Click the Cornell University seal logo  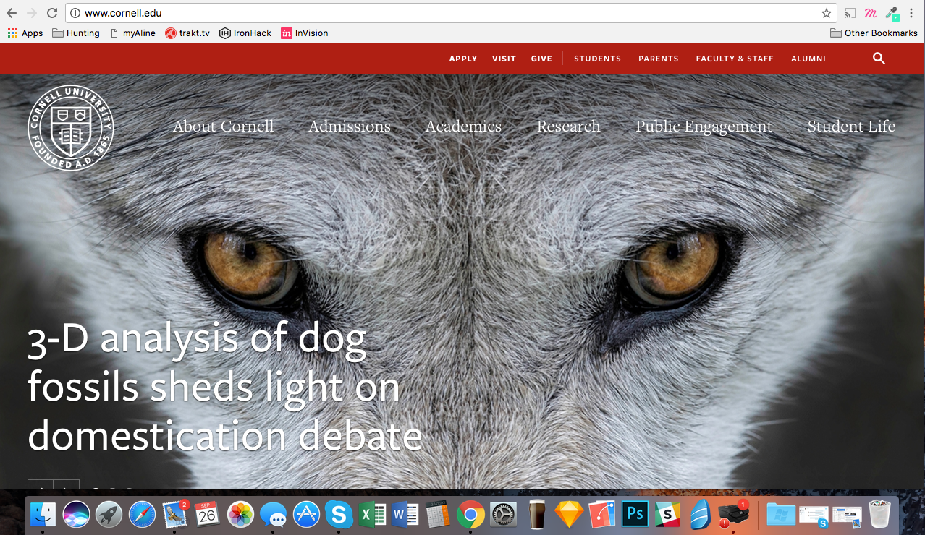tap(71, 128)
